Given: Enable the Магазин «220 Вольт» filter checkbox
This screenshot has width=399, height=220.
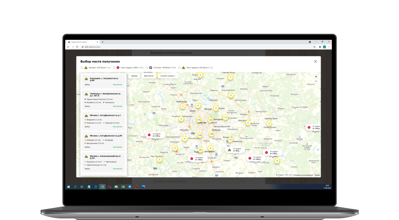Looking at the screenshot, I should pyautogui.click(x=82, y=67).
